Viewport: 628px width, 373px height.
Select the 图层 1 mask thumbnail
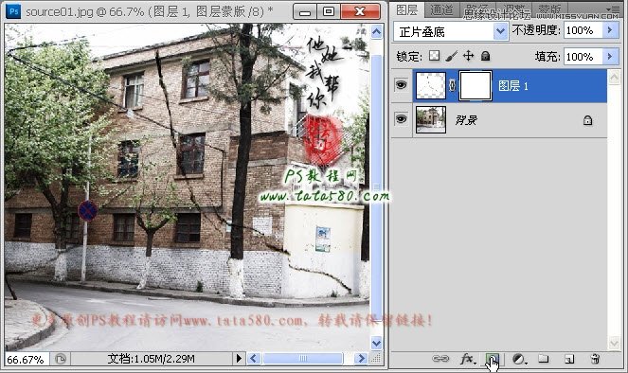coord(475,85)
